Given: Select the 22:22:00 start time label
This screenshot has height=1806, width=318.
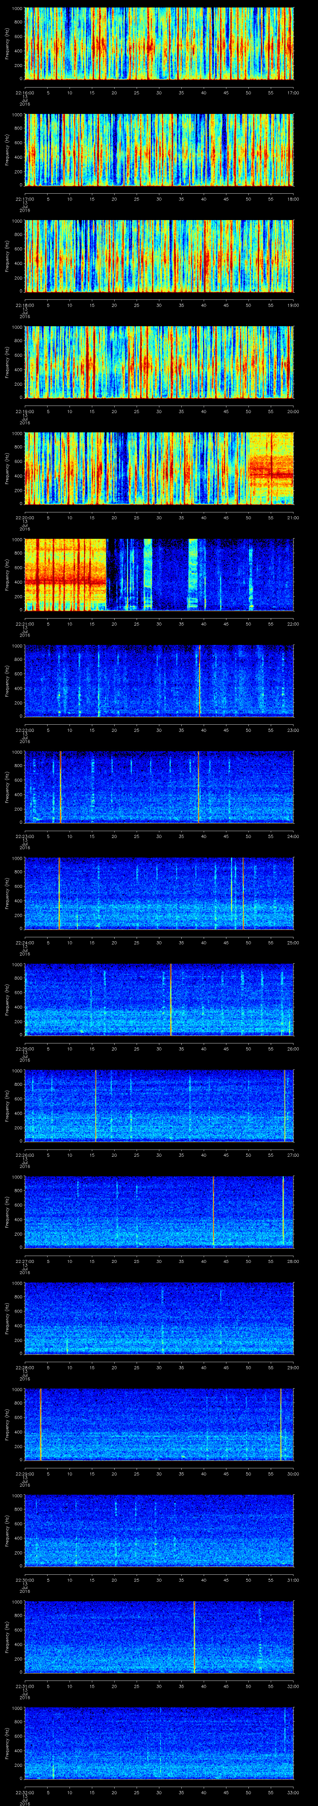Looking at the screenshot, I should pos(25,730).
